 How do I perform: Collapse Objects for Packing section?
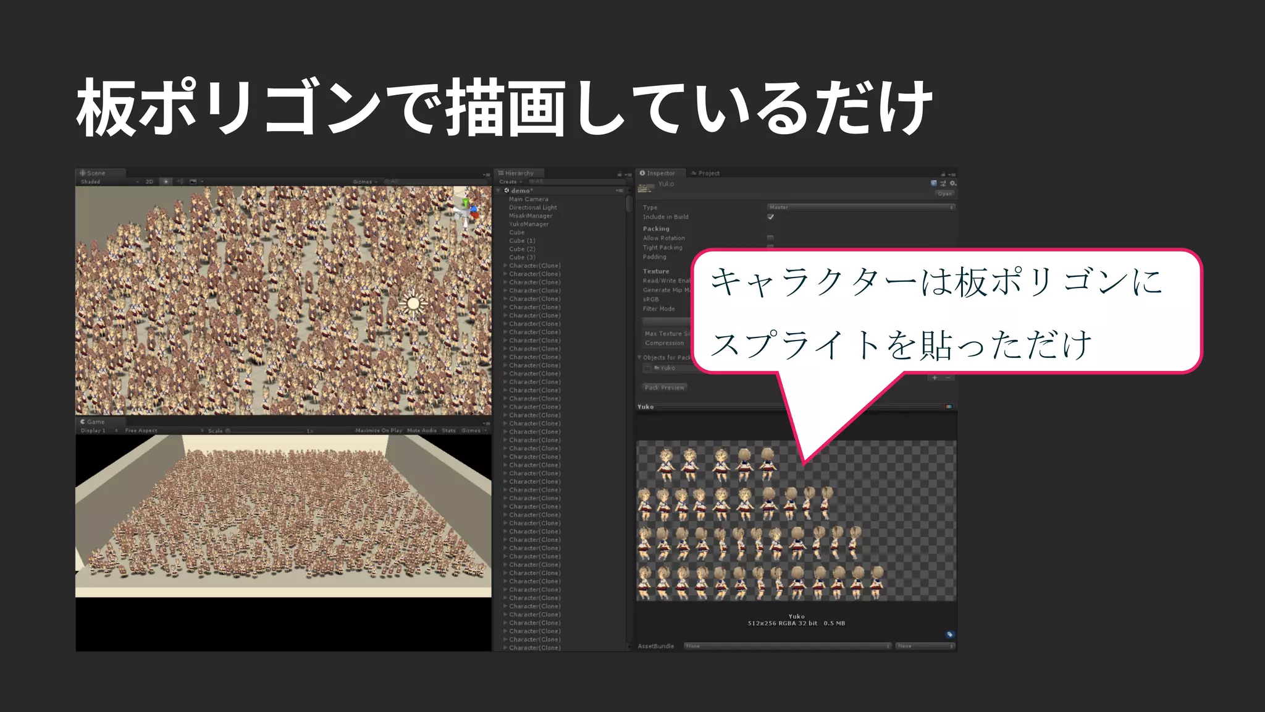[x=639, y=358]
